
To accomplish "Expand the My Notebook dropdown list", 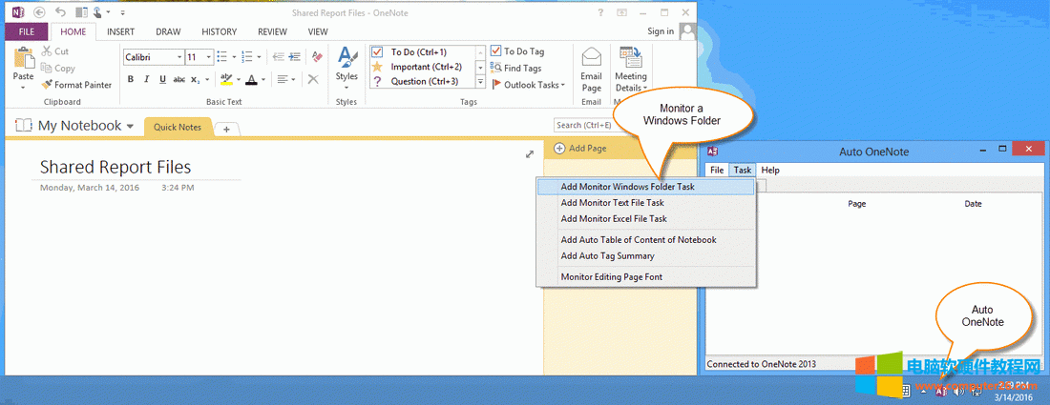I will tap(130, 127).
